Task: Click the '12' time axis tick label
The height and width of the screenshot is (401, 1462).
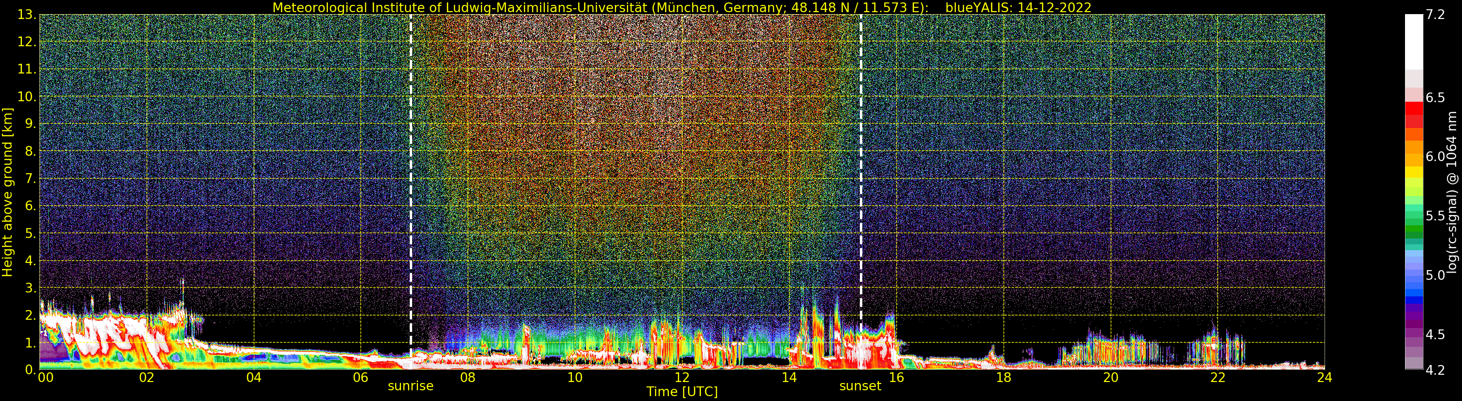Action: (682, 378)
